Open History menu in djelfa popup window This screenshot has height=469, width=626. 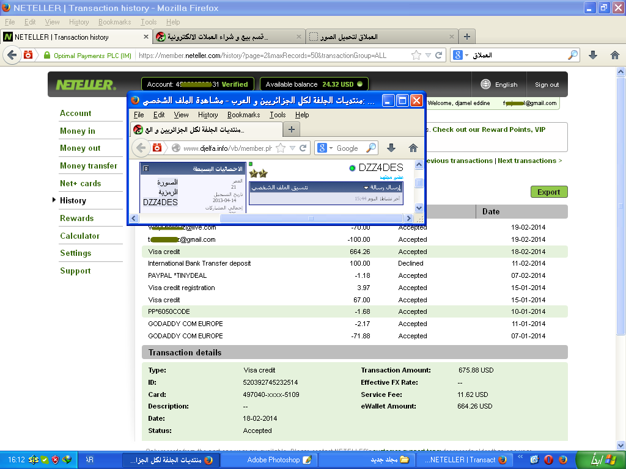(208, 115)
